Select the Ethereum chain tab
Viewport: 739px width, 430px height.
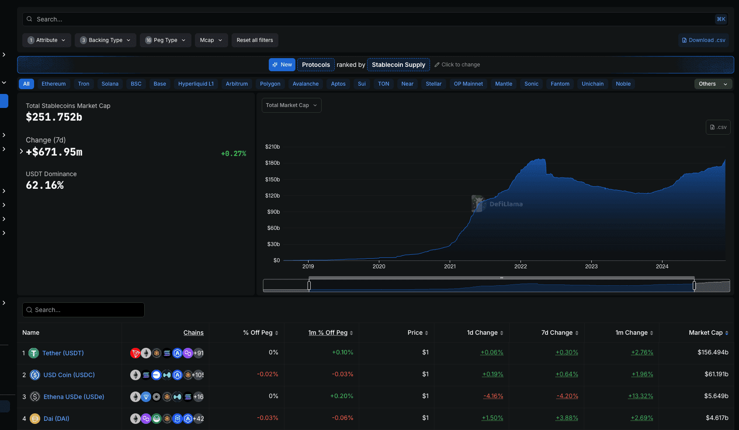54,84
